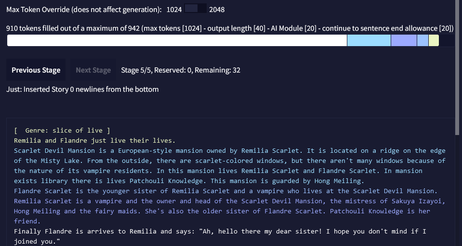Screen dimensions: 462x246
Task: Click the light cyan segment in token bar
Action: coord(369,40)
